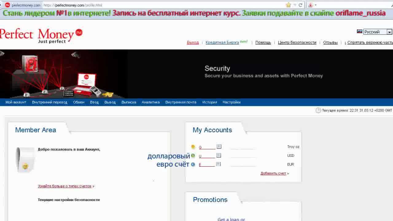Click the My Accounts heading

click(212, 130)
